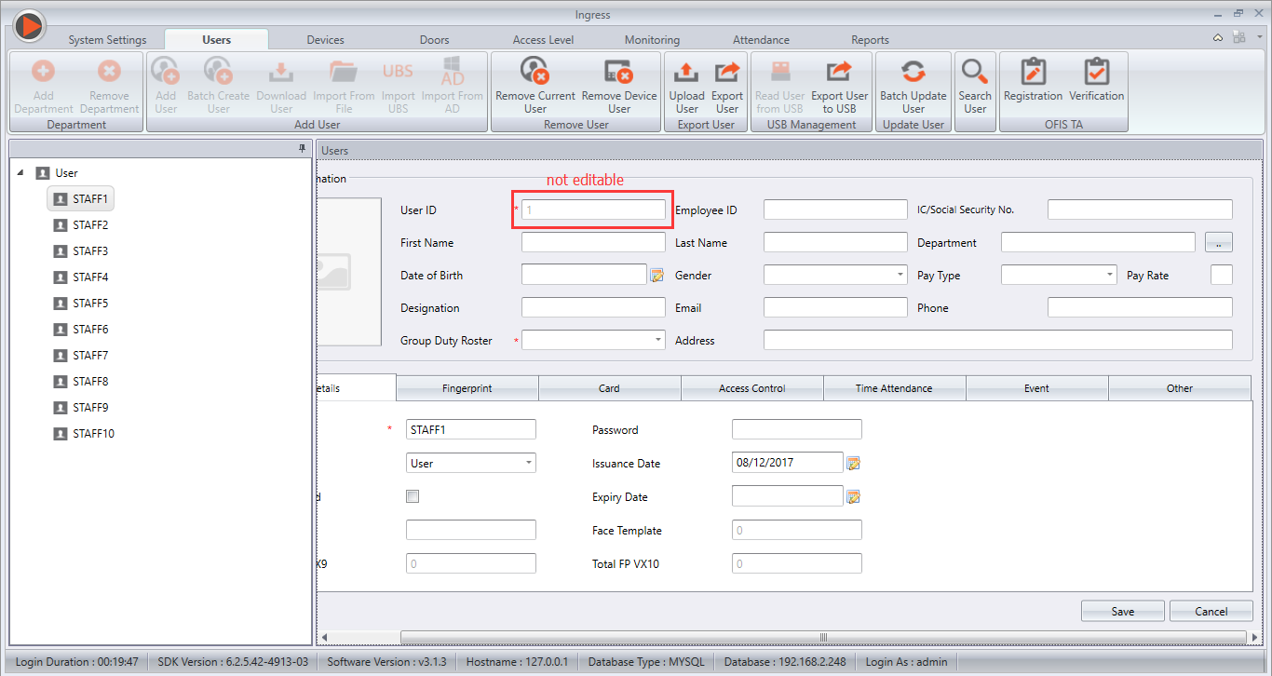Click the Upload User icon
This screenshot has height=676, width=1272.
tap(687, 73)
